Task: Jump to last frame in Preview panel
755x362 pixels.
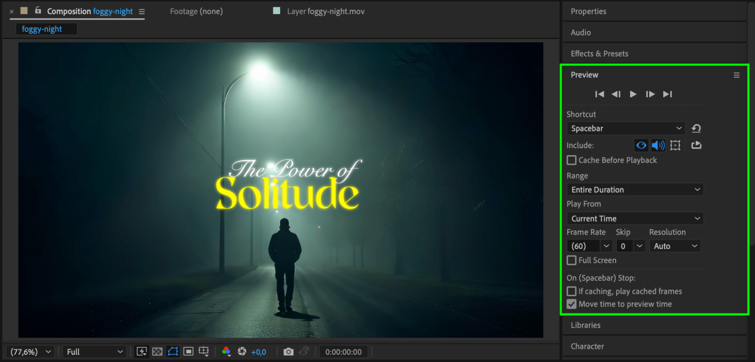Action: (667, 94)
